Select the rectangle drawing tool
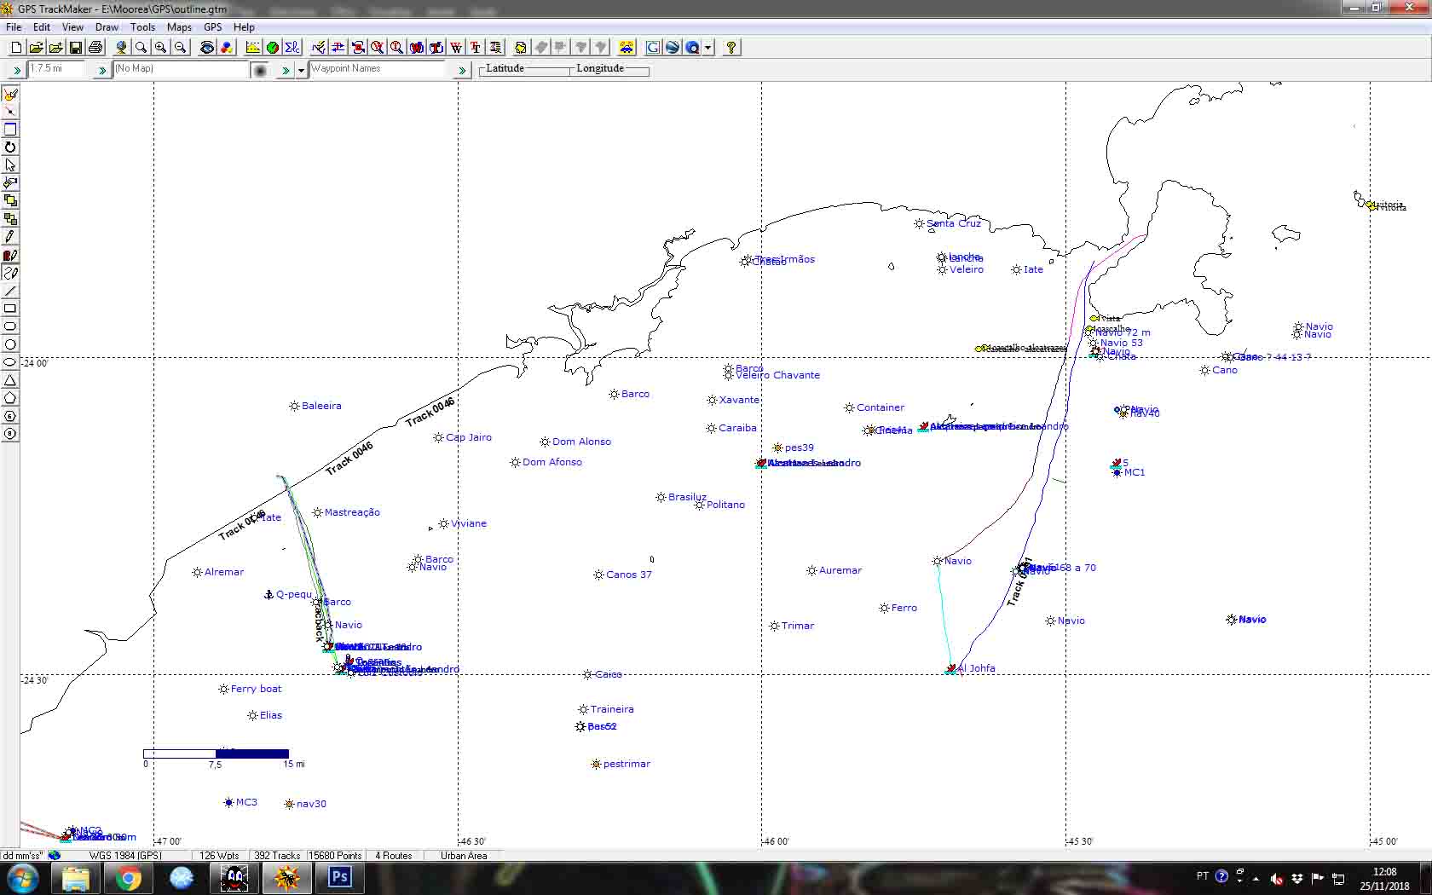 coord(10,309)
